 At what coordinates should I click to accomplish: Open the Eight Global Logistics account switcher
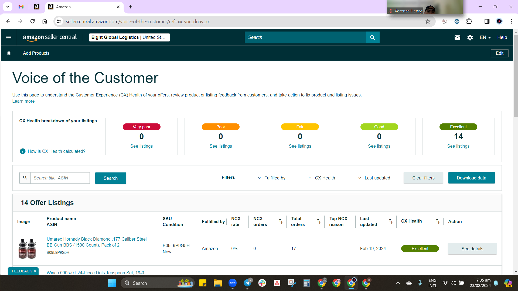129,37
